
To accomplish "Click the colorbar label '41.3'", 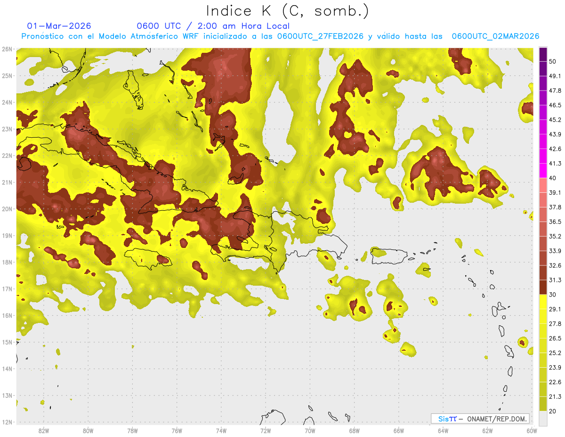I will tap(555, 163).
